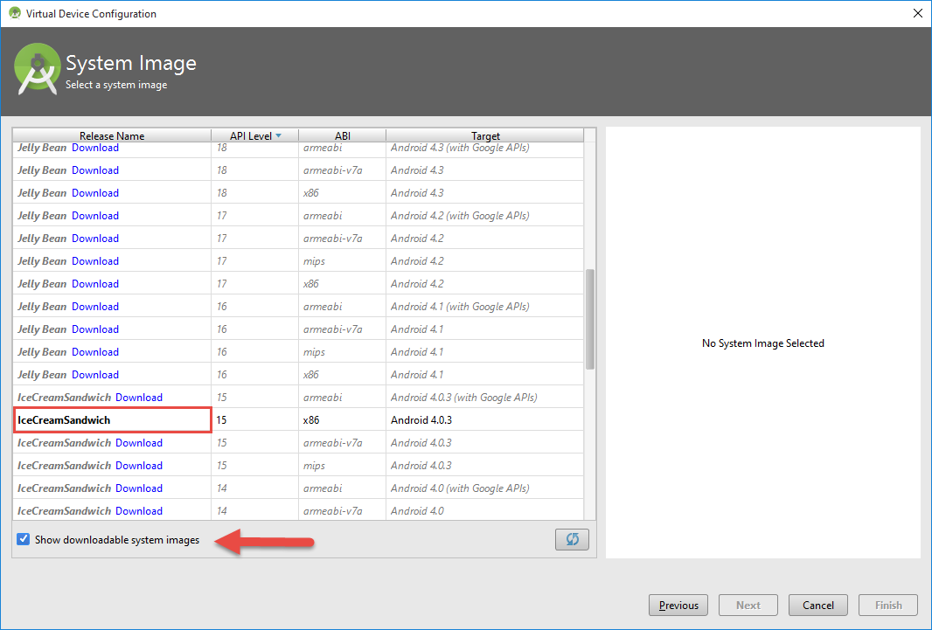932x630 pixels.
Task: Click 'mips' ABI cell in API 17 row
Action: [314, 261]
